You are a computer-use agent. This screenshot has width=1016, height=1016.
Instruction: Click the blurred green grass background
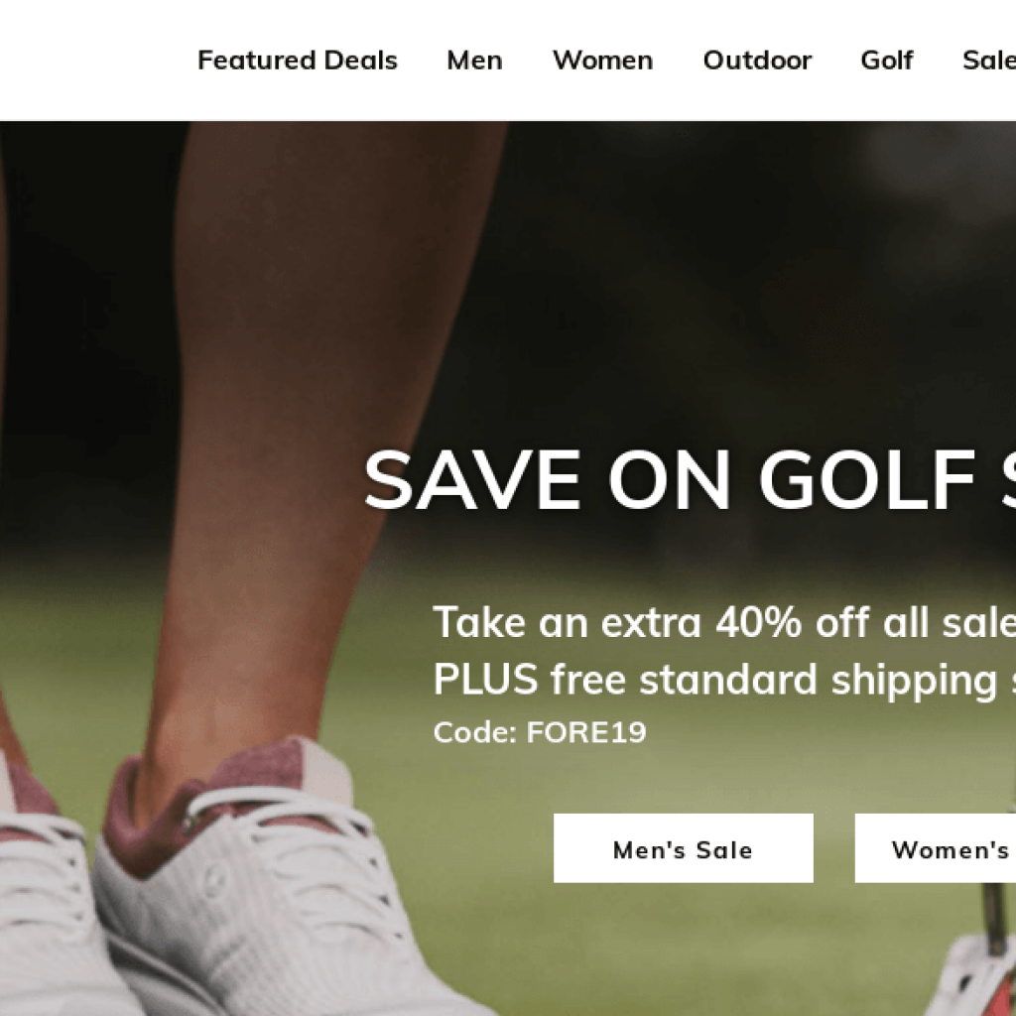(x=712, y=946)
